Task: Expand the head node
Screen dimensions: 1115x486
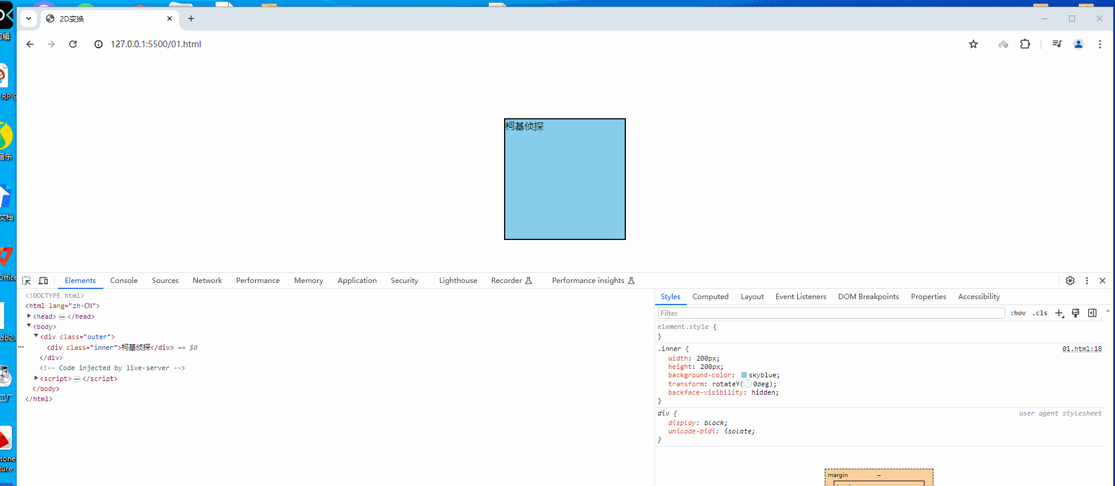Action: [x=29, y=316]
